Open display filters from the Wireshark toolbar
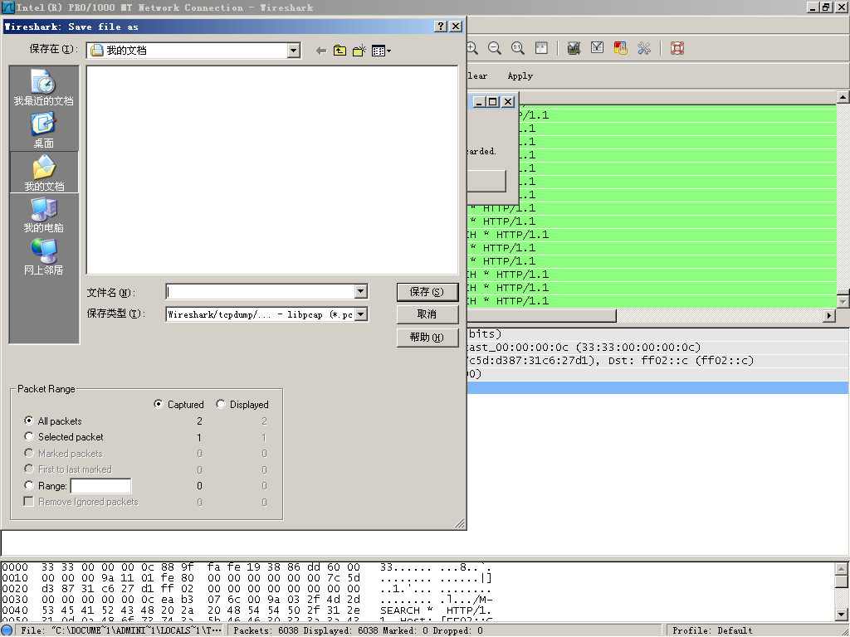Image resolution: width=850 pixels, height=637 pixels. [597, 48]
